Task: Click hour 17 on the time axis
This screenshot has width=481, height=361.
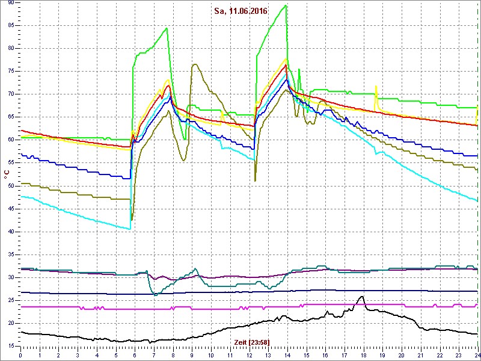Action: click(345, 354)
